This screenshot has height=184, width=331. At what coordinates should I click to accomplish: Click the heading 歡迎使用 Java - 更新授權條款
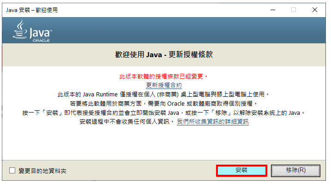click(x=164, y=54)
